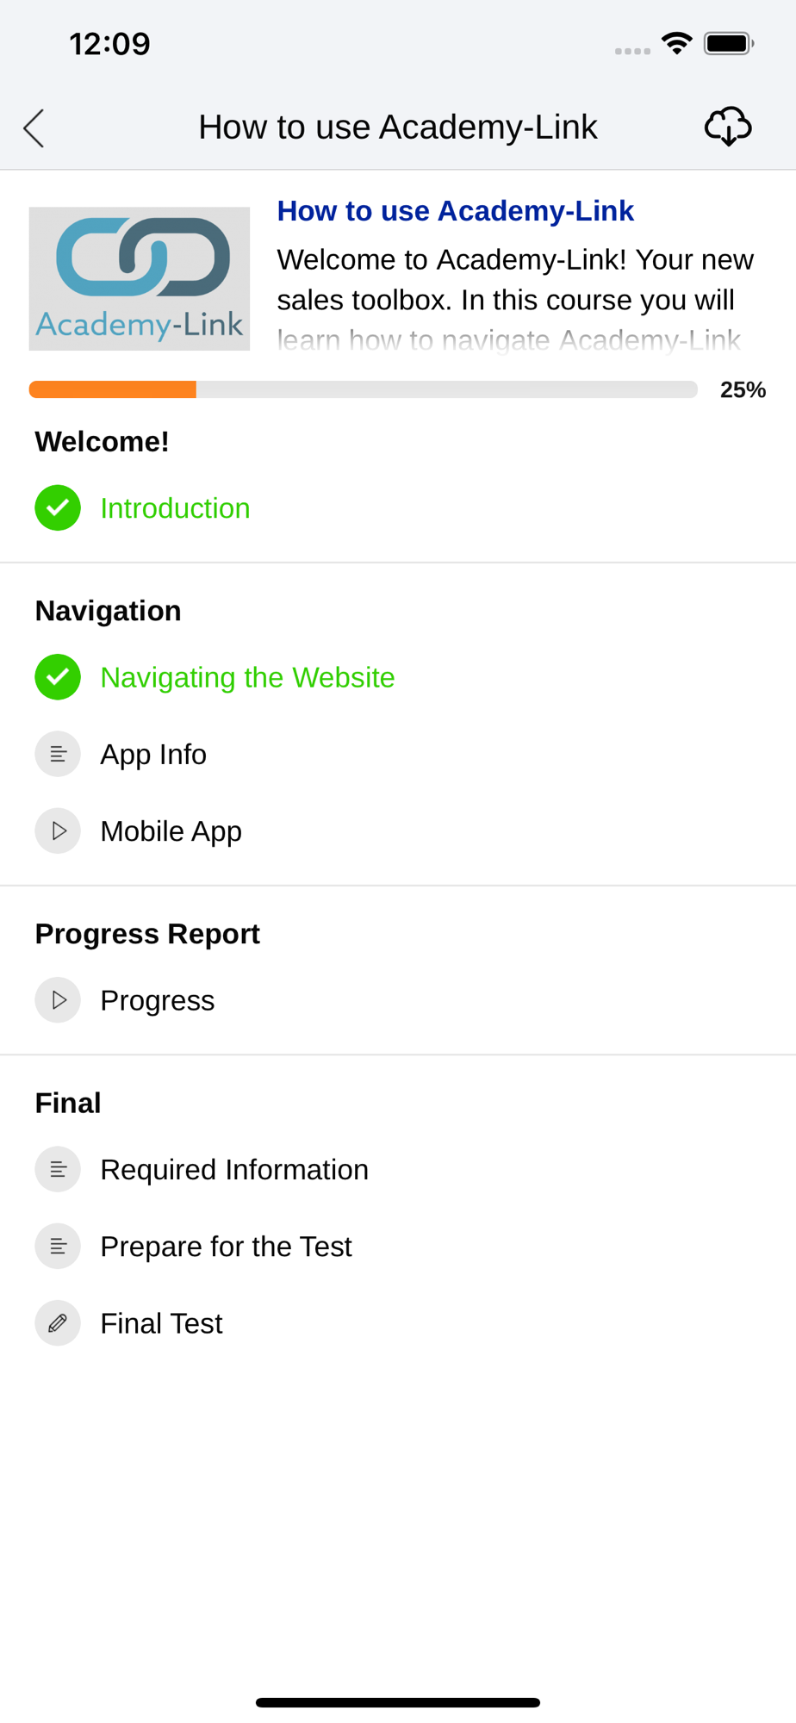
Task: Tap the blue How to use Academy-Link title
Action: (x=455, y=210)
